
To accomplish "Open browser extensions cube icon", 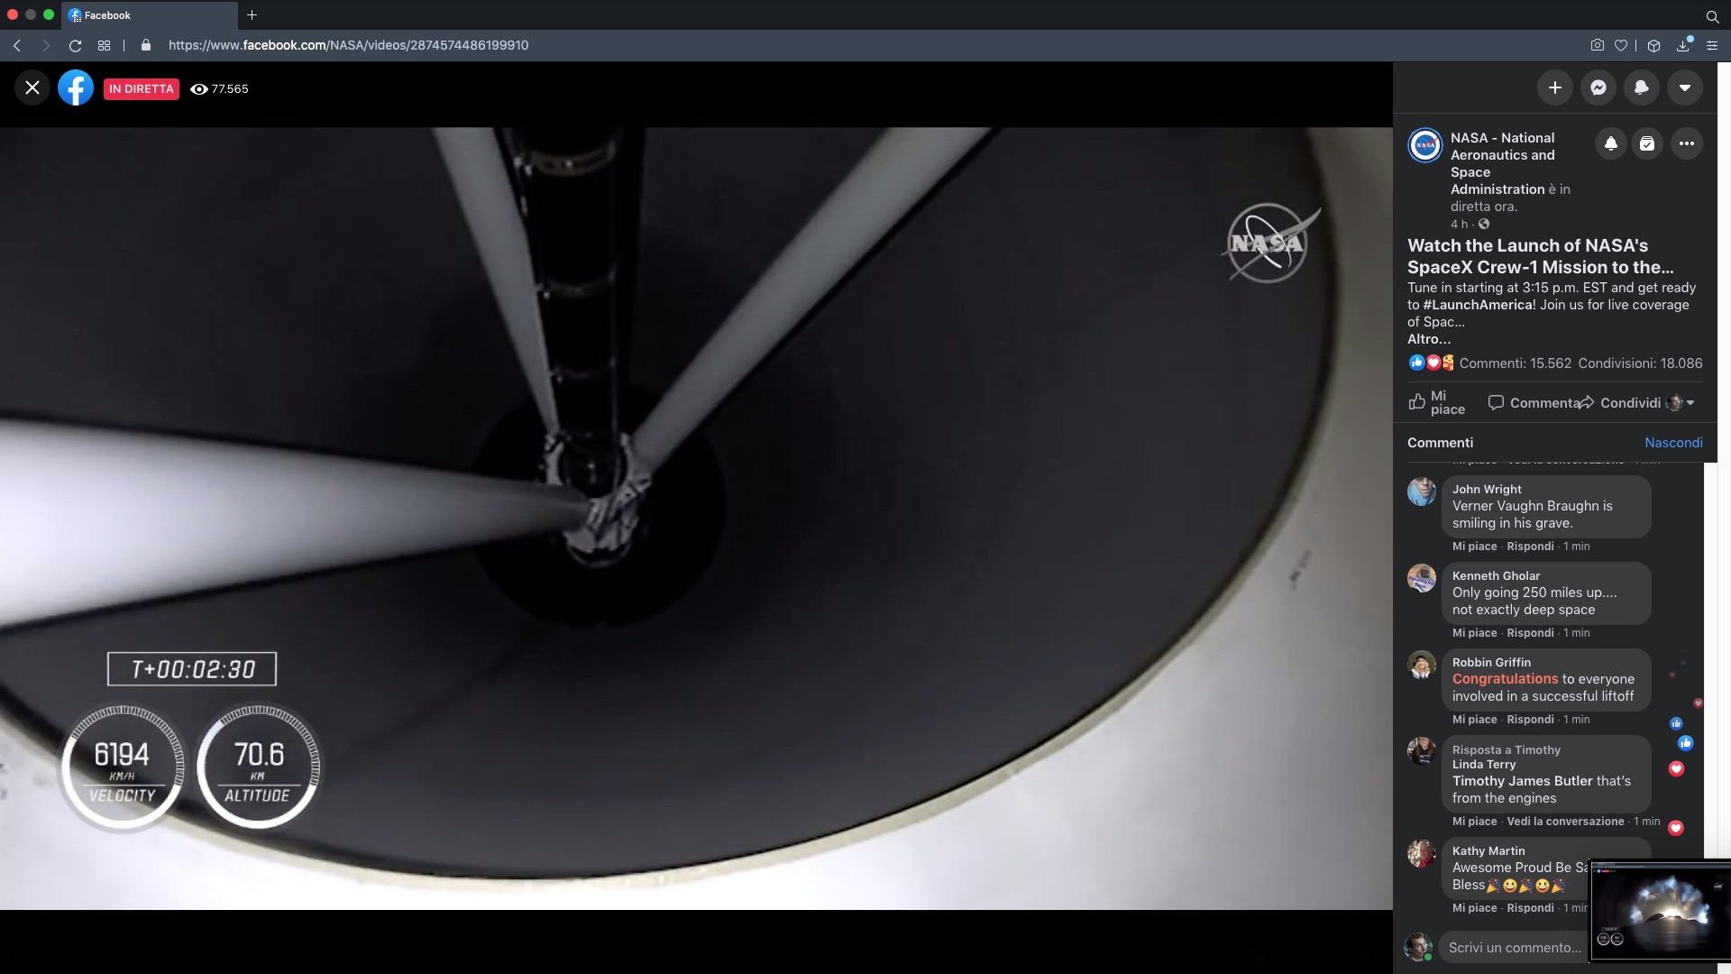I will pyautogui.click(x=1653, y=45).
